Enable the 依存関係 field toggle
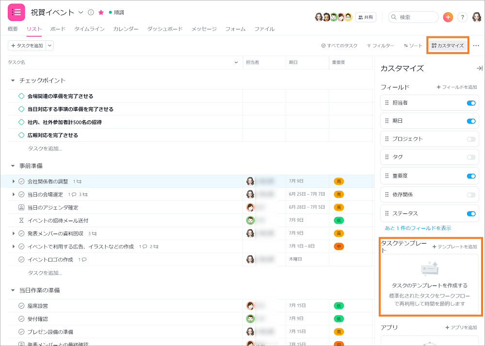Screen dimensions: 485x346 tap(471, 195)
